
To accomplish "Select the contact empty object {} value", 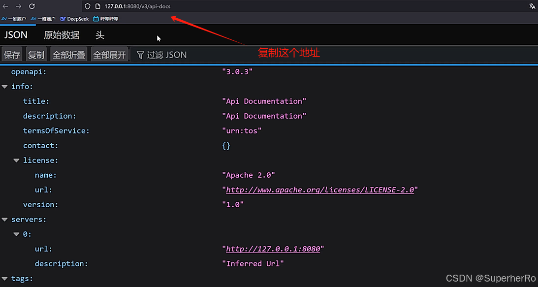I will 226,146.
